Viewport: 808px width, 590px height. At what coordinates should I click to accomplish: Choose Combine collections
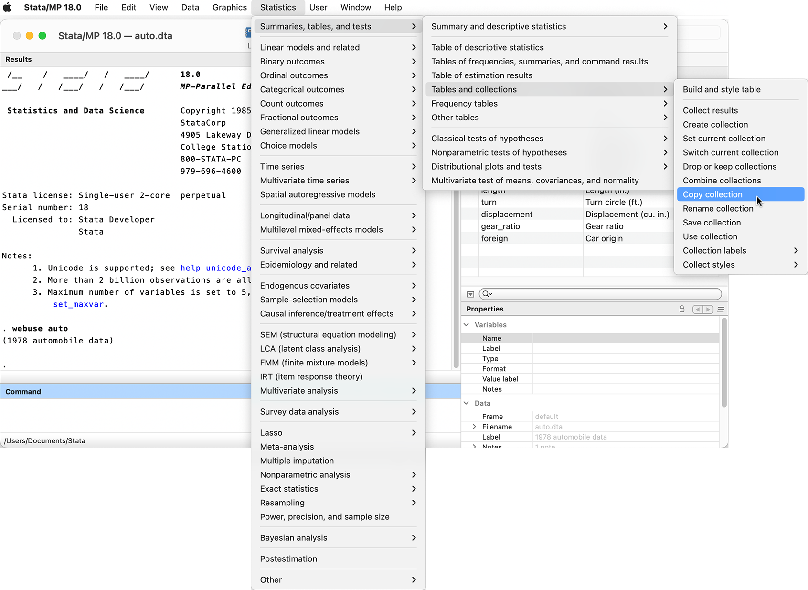(741, 181)
